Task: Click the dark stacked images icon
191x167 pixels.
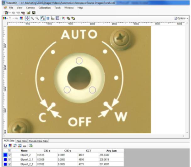Action: tap(68, 18)
